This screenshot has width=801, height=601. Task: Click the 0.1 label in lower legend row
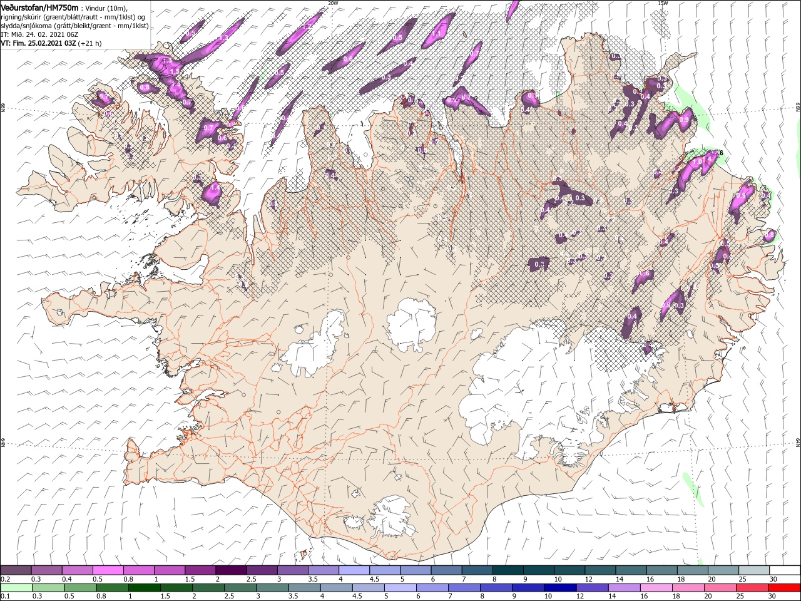pos(5,596)
